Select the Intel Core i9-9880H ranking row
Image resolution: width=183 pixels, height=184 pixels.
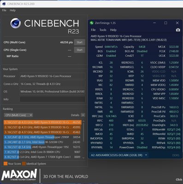[42, 152]
